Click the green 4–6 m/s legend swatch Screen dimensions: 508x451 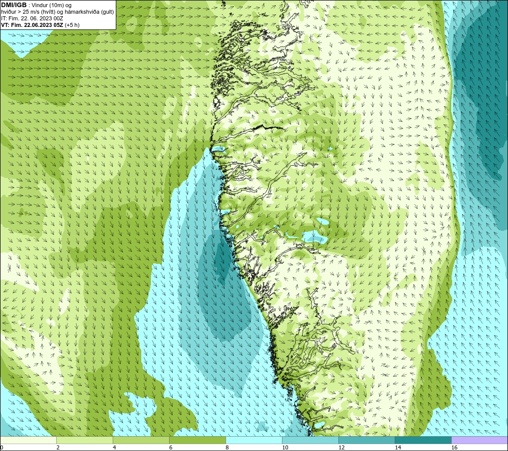141,440
